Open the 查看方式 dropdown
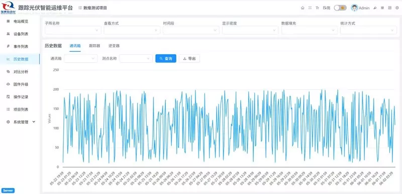The image size is (402, 194). click(132, 30)
